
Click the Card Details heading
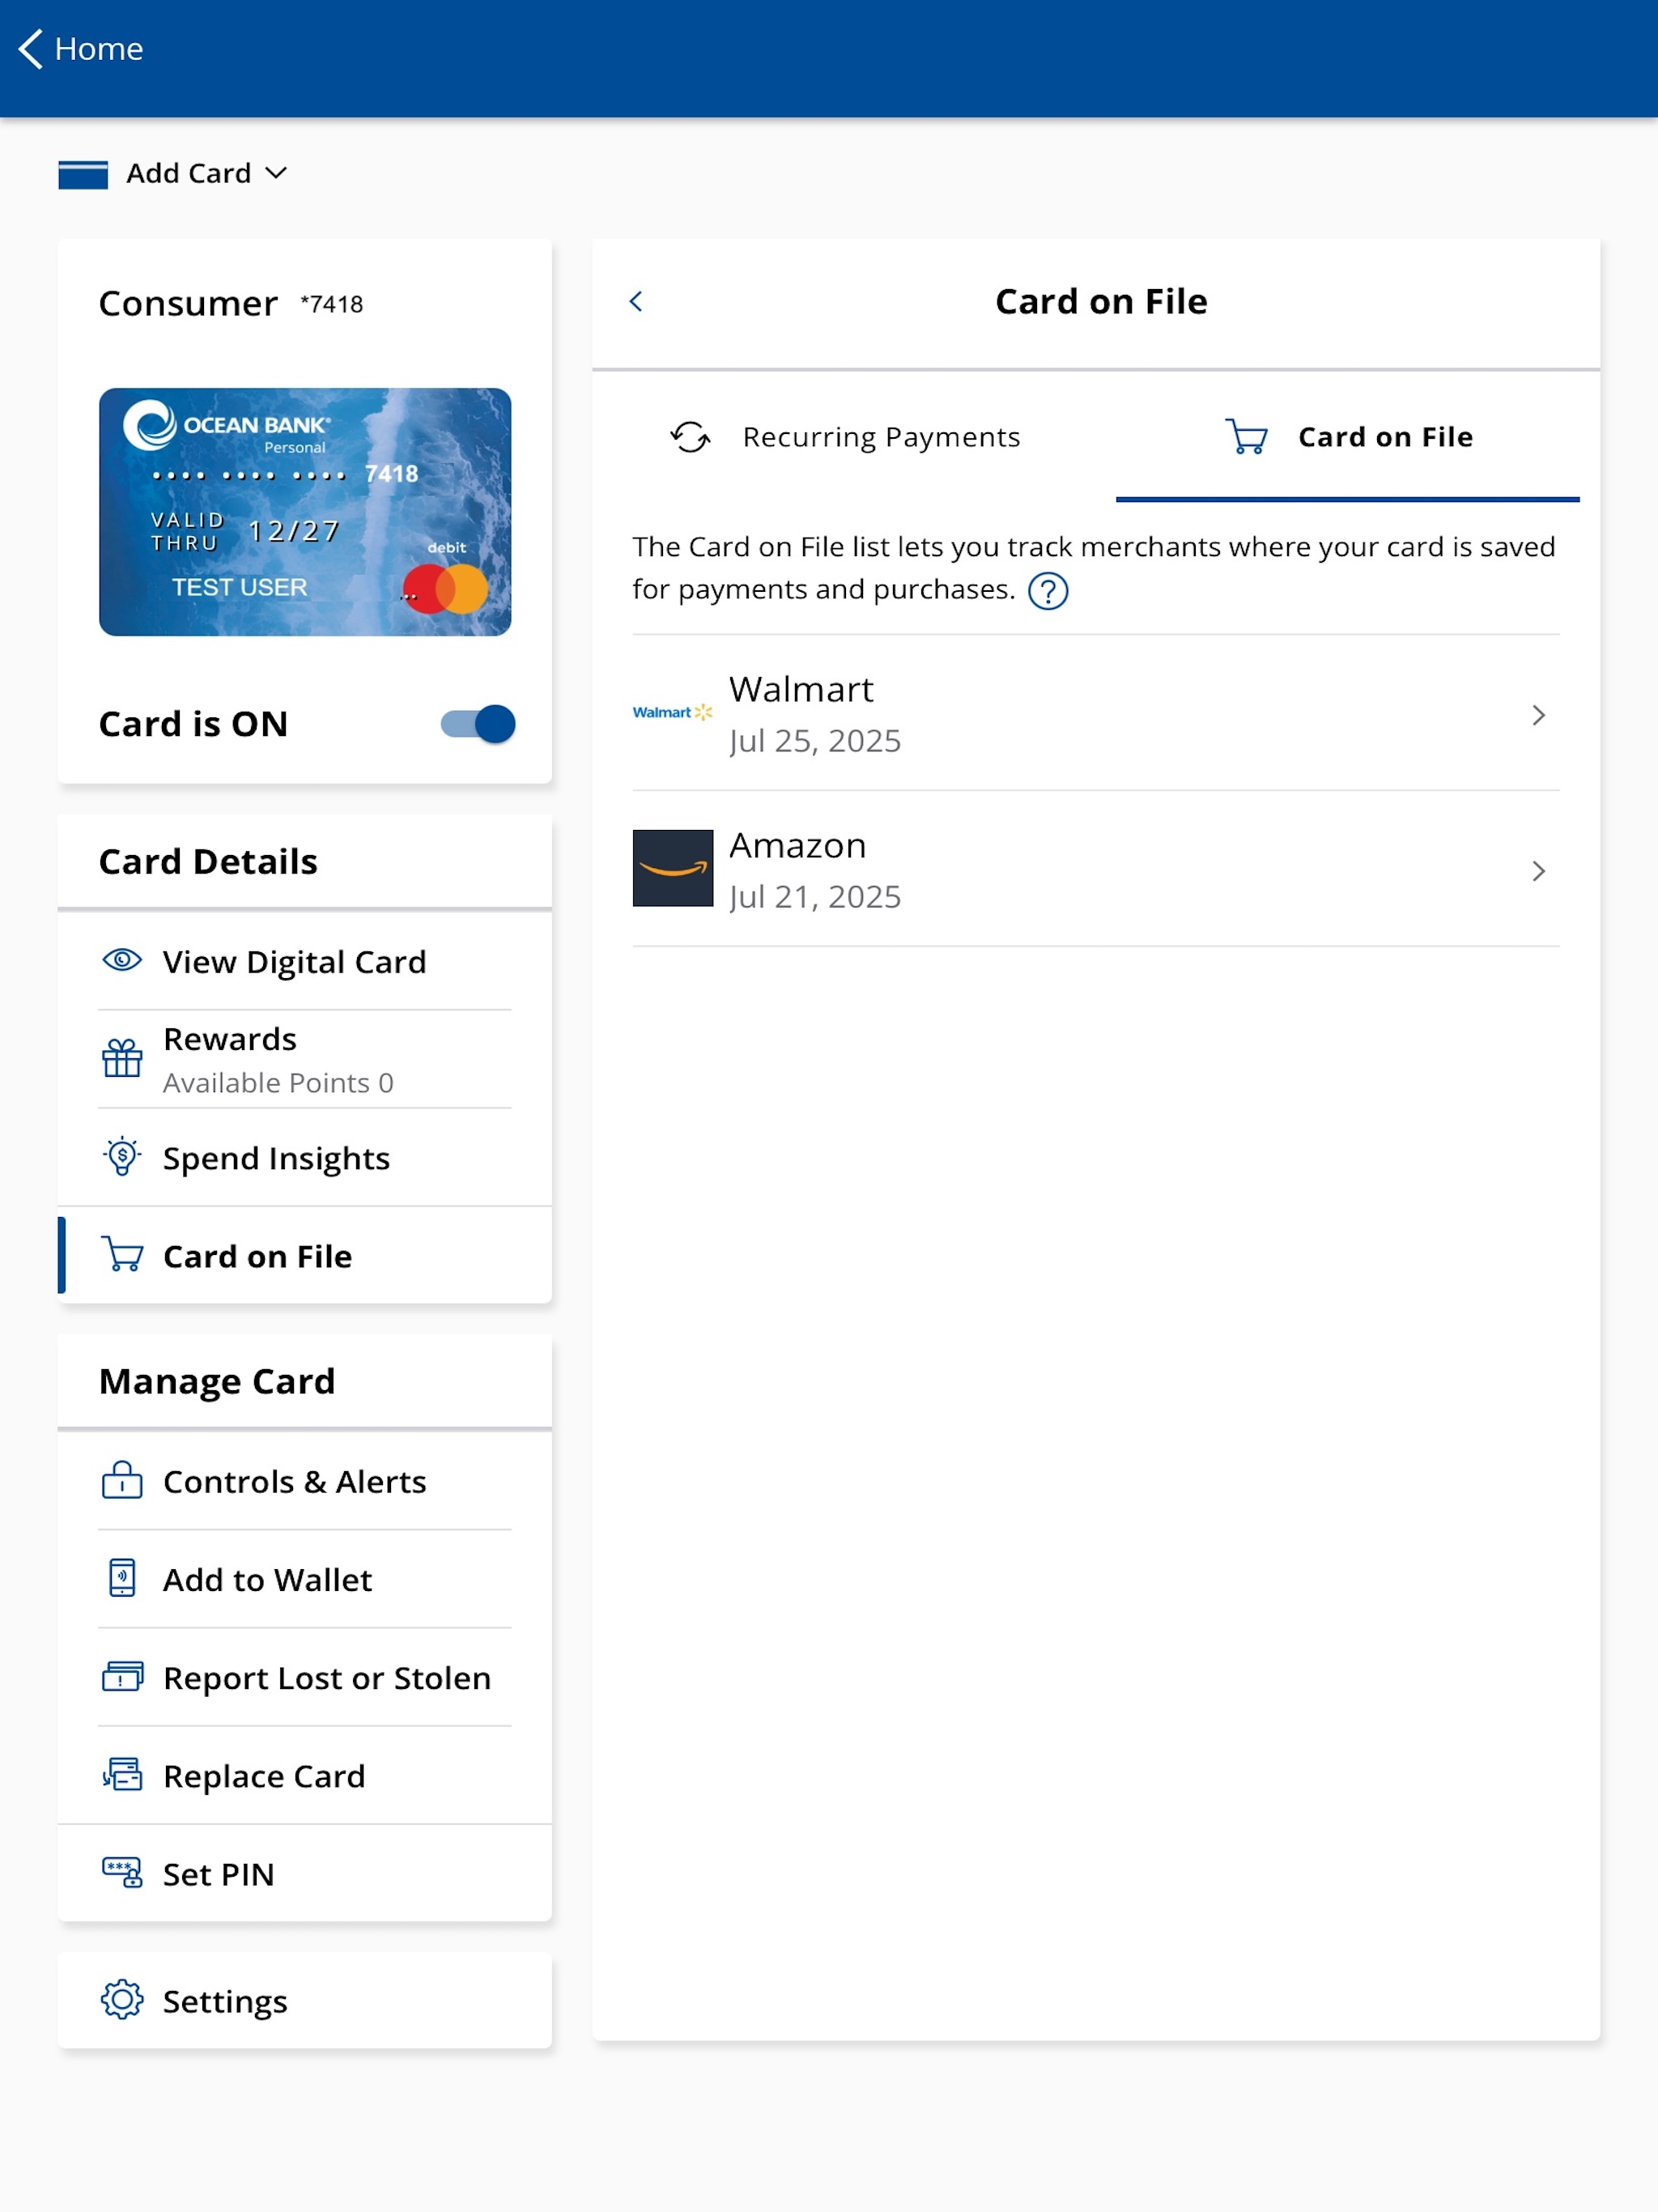(x=208, y=861)
